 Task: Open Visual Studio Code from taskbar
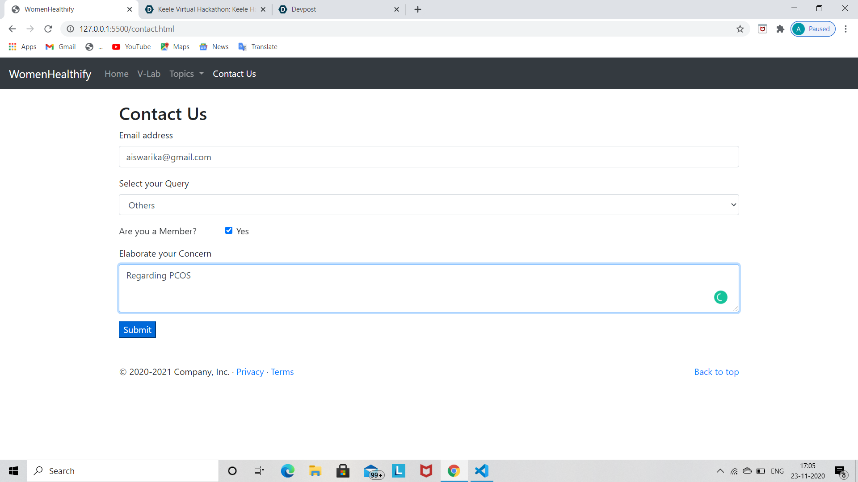click(x=481, y=471)
